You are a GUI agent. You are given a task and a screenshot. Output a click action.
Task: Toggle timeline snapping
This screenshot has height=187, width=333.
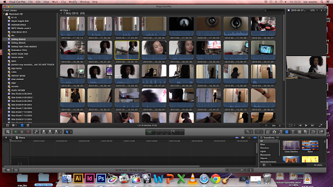pyautogui.click(x=255, y=138)
